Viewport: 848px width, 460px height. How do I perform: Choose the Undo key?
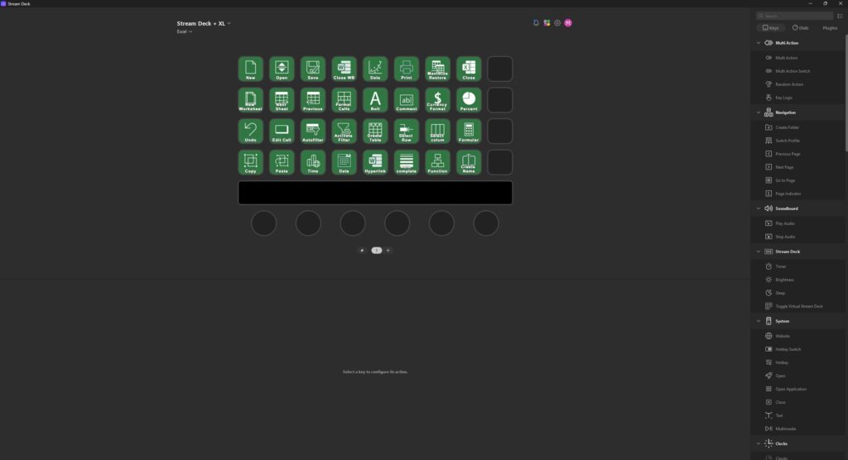tap(250, 132)
